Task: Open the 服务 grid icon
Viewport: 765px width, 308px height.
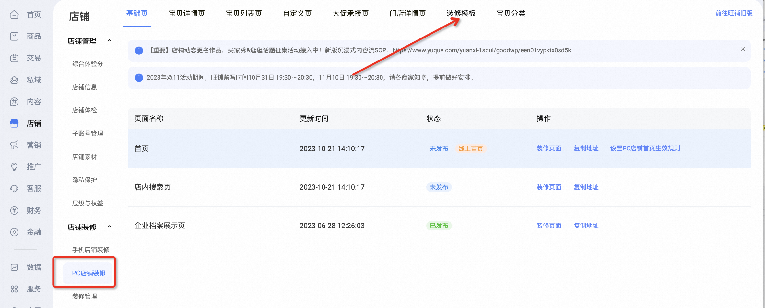Action: point(14,289)
